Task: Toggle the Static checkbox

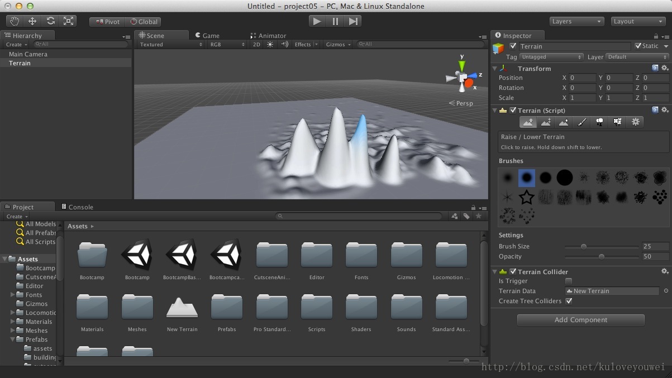Action: (638, 46)
